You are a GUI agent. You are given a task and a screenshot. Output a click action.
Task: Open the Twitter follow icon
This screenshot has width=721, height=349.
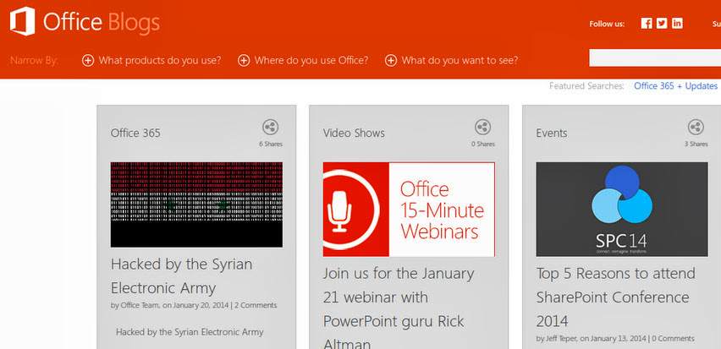[662, 24]
